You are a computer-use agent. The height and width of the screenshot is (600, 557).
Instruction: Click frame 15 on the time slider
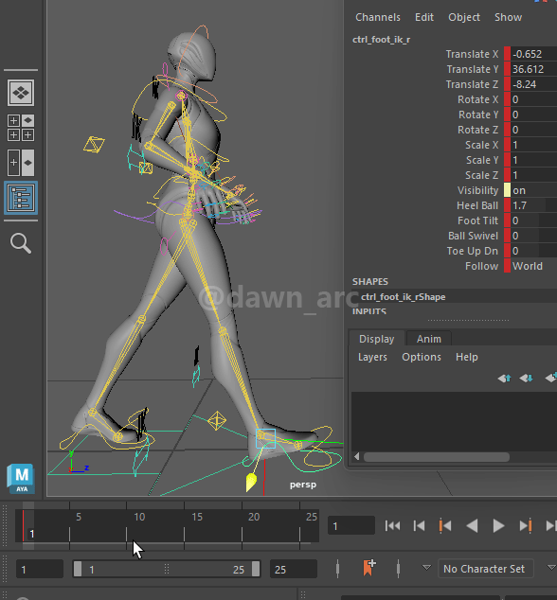[x=185, y=534]
